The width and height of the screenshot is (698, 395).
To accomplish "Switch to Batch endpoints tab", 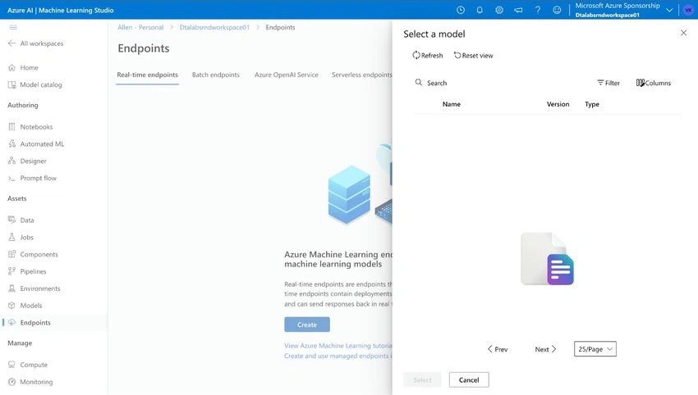I will [x=215, y=75].
